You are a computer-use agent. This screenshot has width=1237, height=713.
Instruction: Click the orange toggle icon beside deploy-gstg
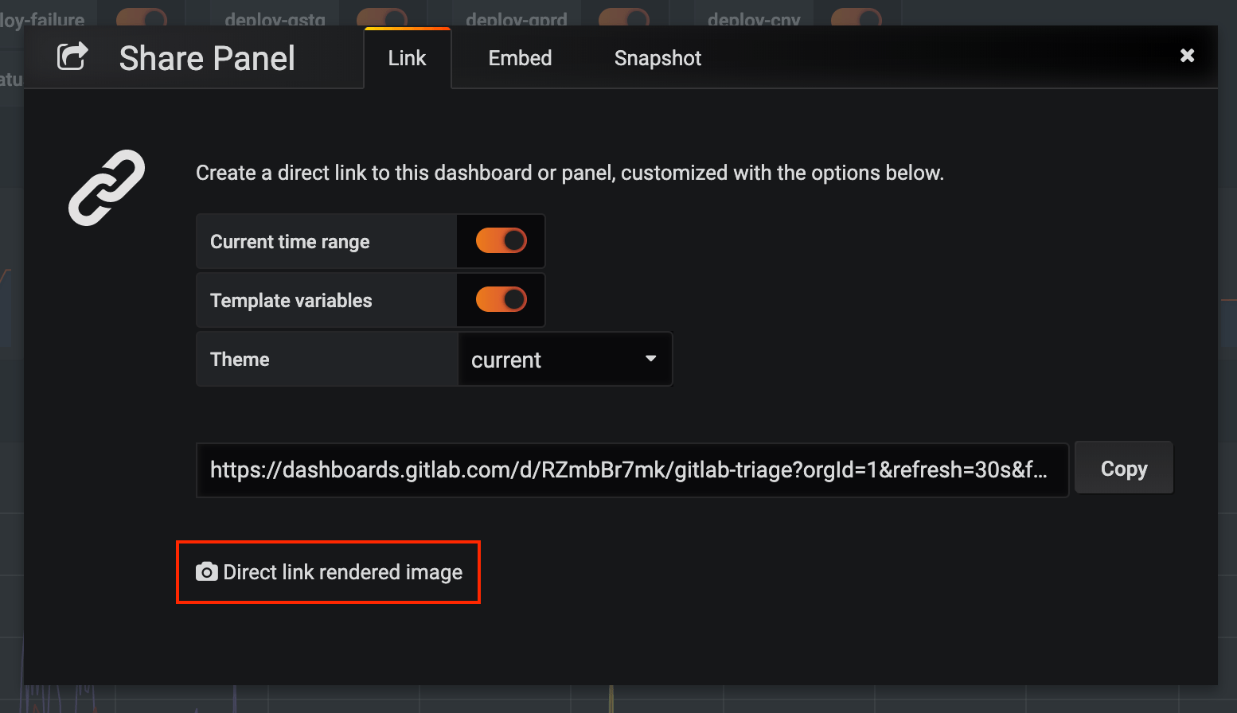coord(383,14)
